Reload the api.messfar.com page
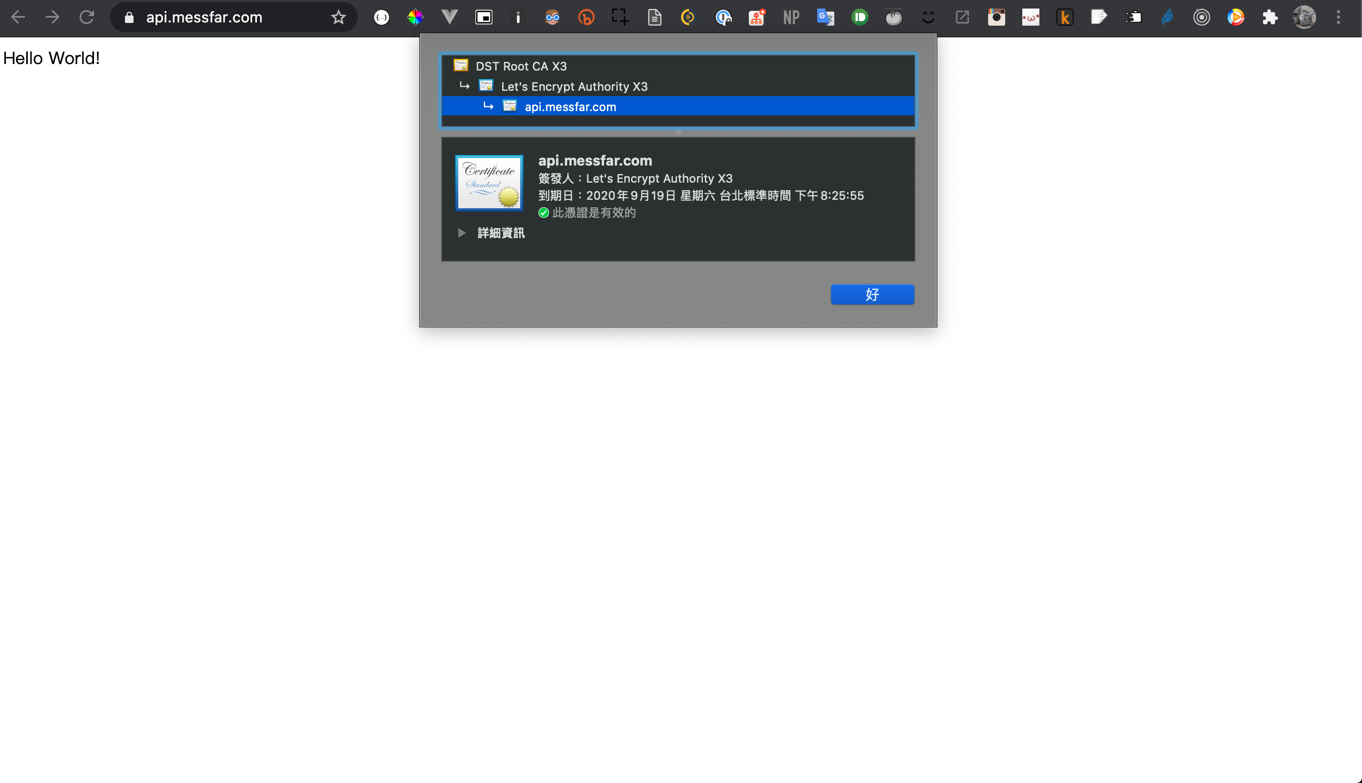Image resolution: width=1362 pixels, height=783 pixels. point(87,17)
